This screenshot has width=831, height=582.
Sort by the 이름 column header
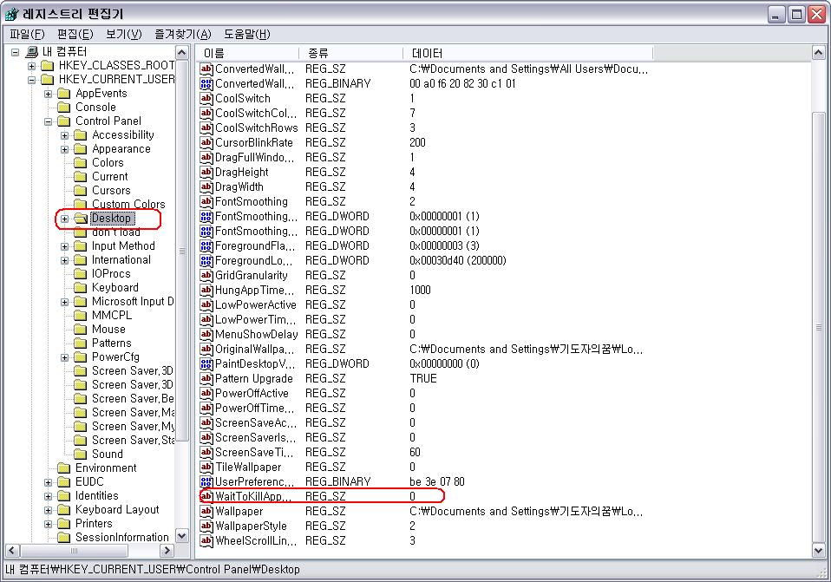247,54
